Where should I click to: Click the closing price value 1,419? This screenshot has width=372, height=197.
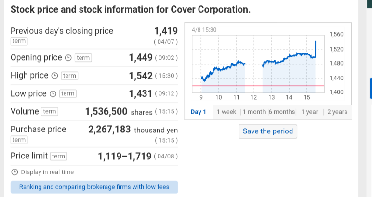coord(166,31)
